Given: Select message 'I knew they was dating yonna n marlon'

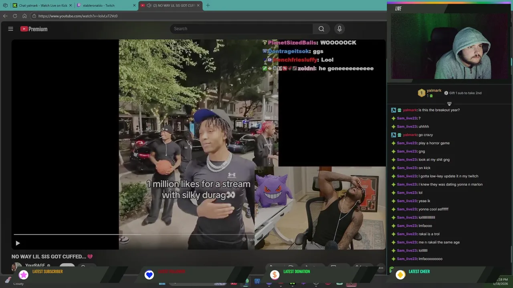Looking at the screenshot, I should coord(450,184).
